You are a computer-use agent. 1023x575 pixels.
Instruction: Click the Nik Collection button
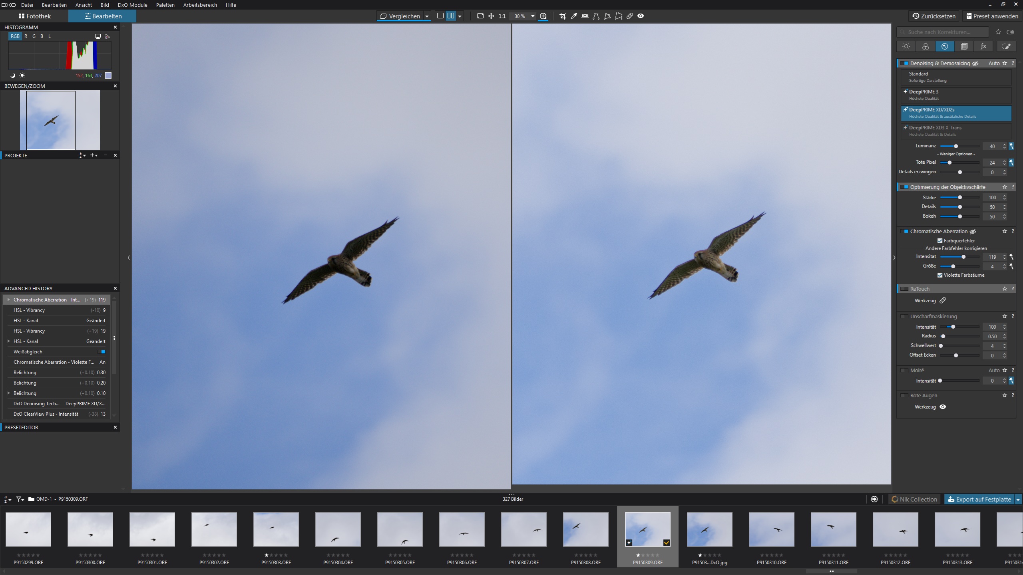click(x=914, y=499)
